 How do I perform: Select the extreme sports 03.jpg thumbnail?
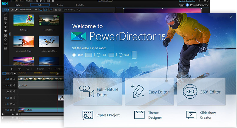24,41
